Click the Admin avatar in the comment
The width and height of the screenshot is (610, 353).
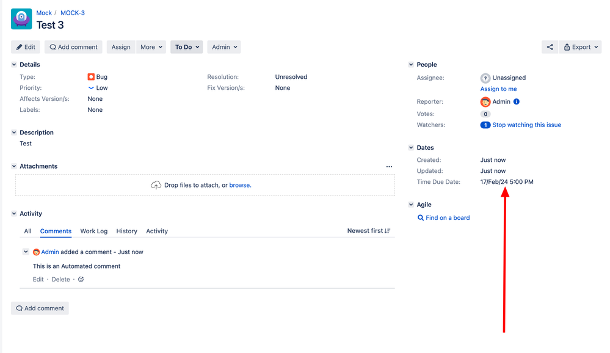(x=36, y=252)
